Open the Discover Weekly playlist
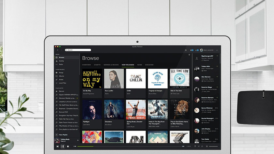The image size is (274, 154). tap(67, 98)
